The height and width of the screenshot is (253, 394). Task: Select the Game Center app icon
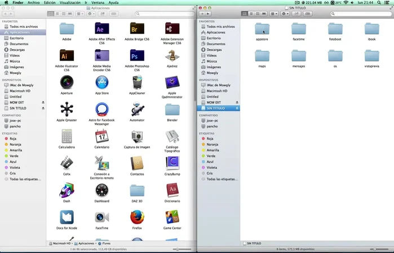click(x=172, y=217)
